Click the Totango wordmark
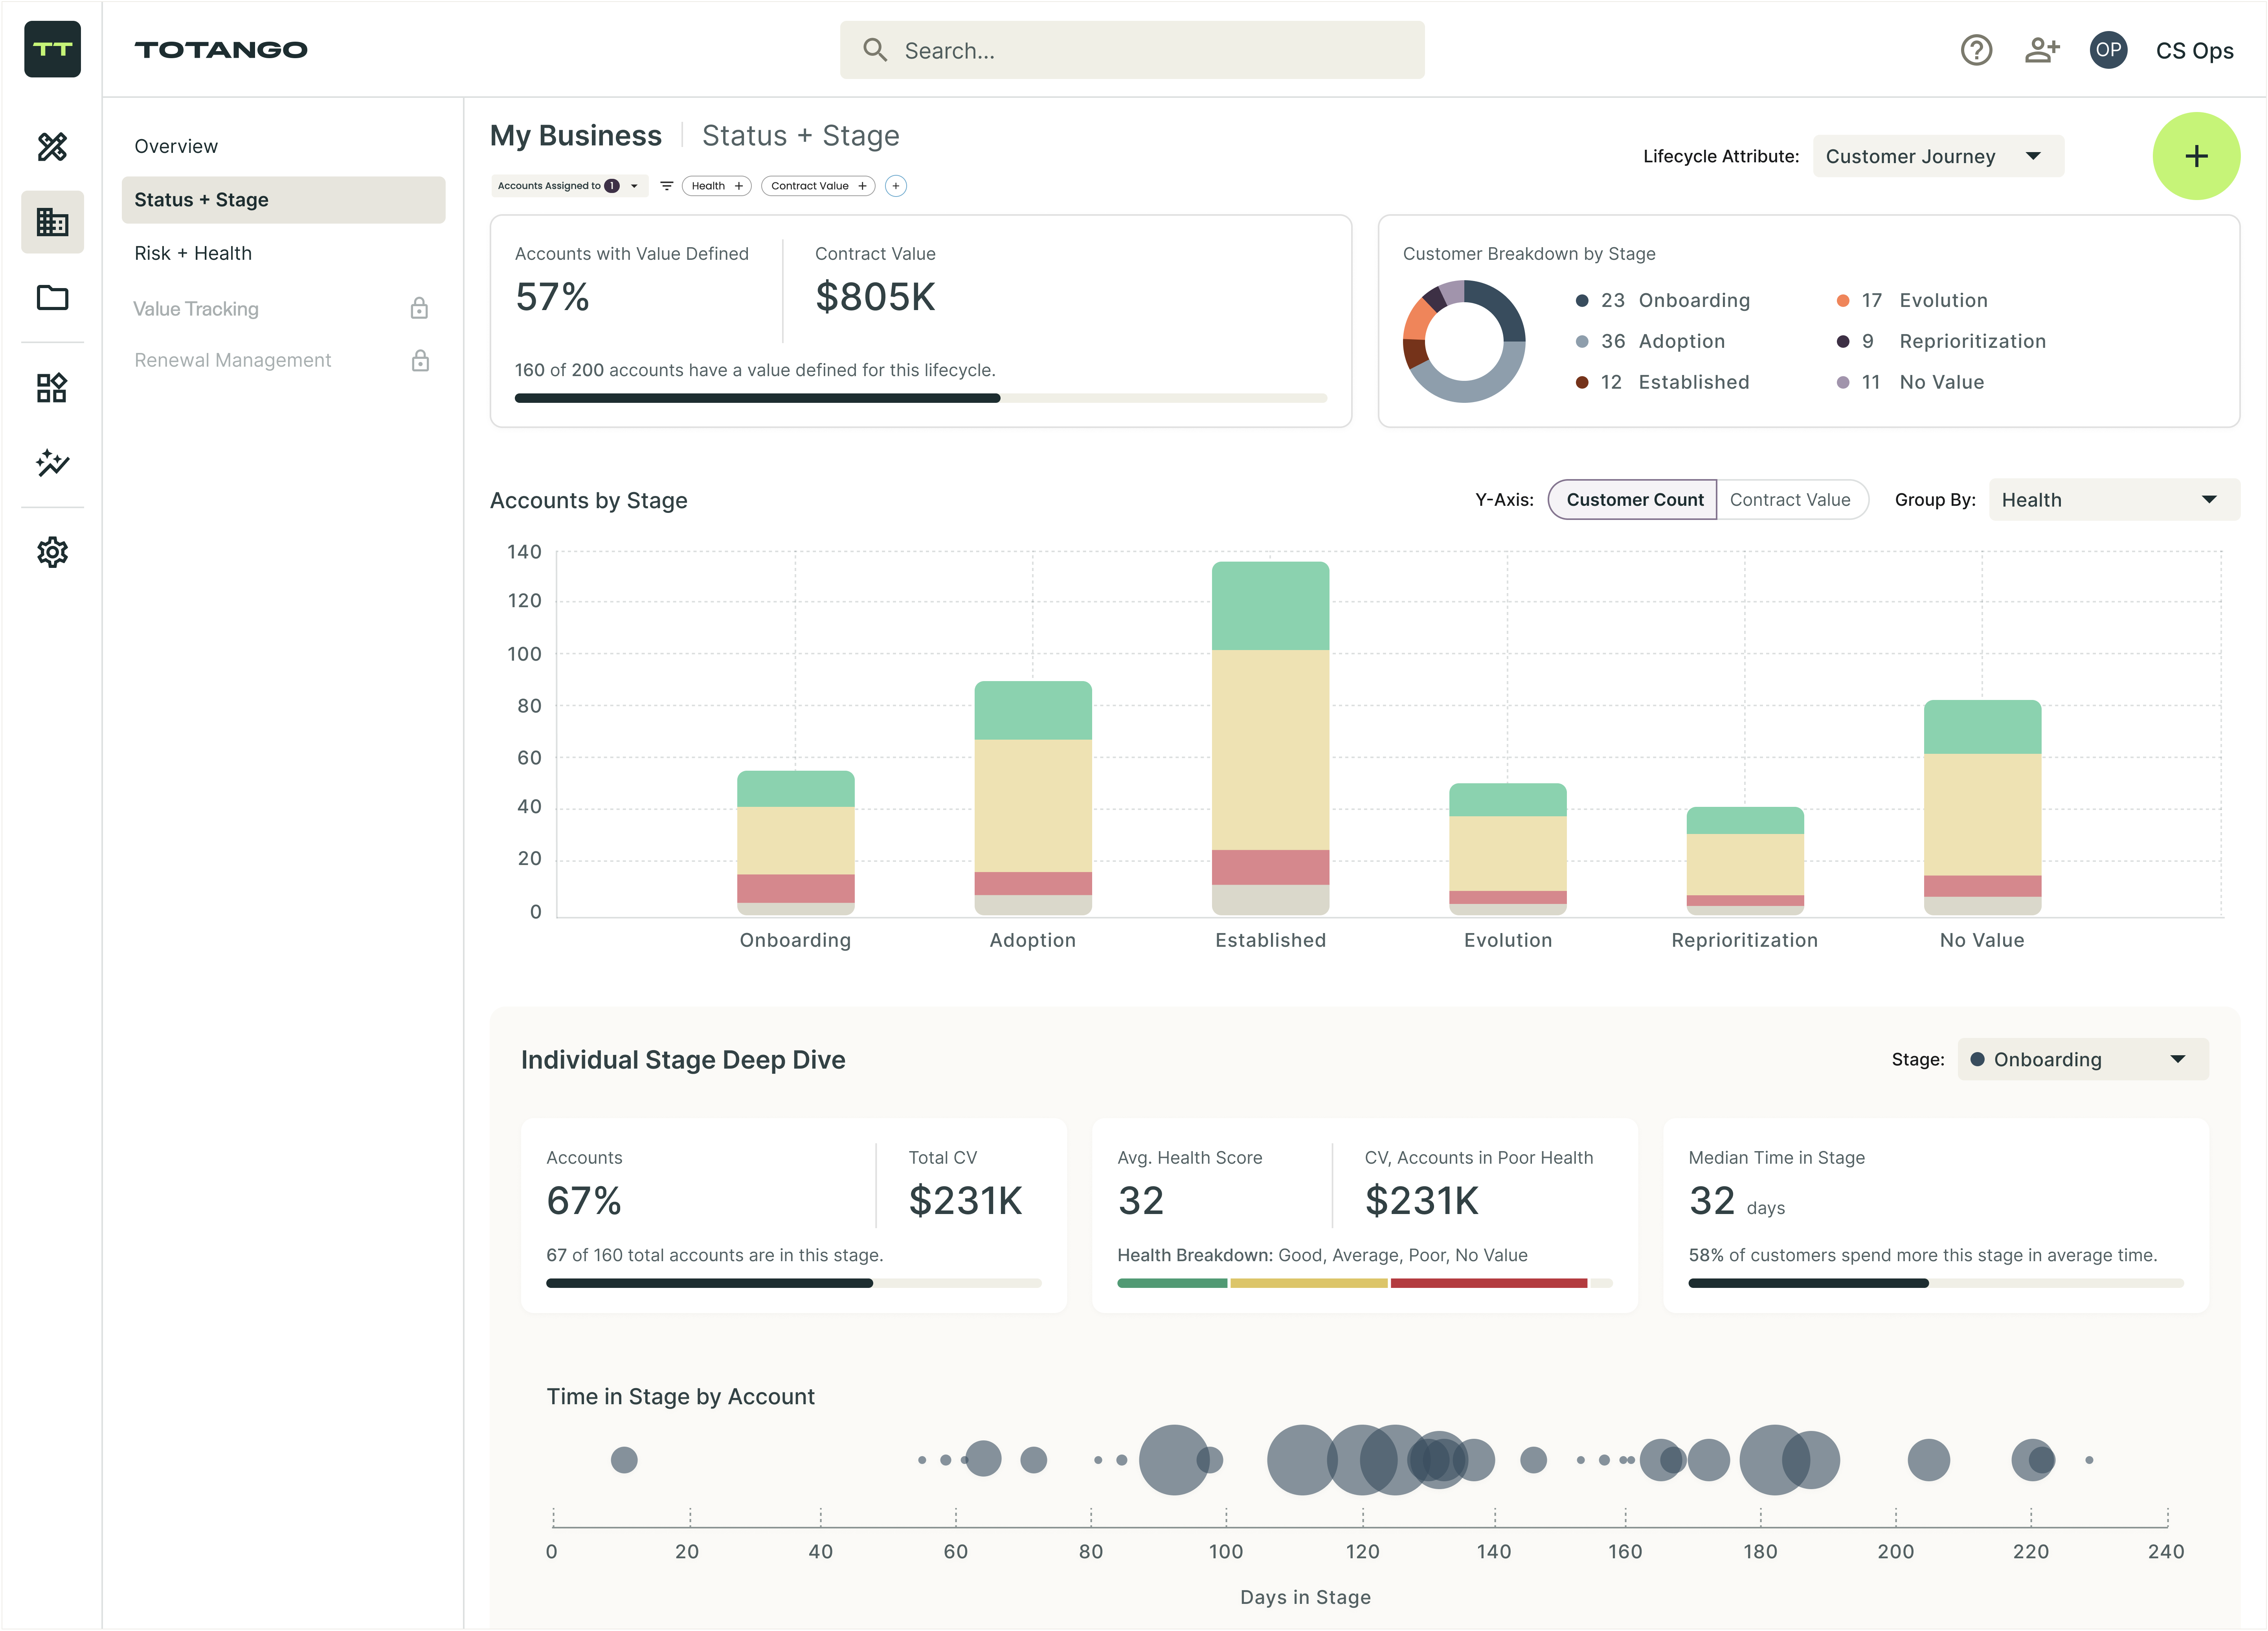The width and height of the screenshot is (2268, 1631). click(x=221, y=50)
